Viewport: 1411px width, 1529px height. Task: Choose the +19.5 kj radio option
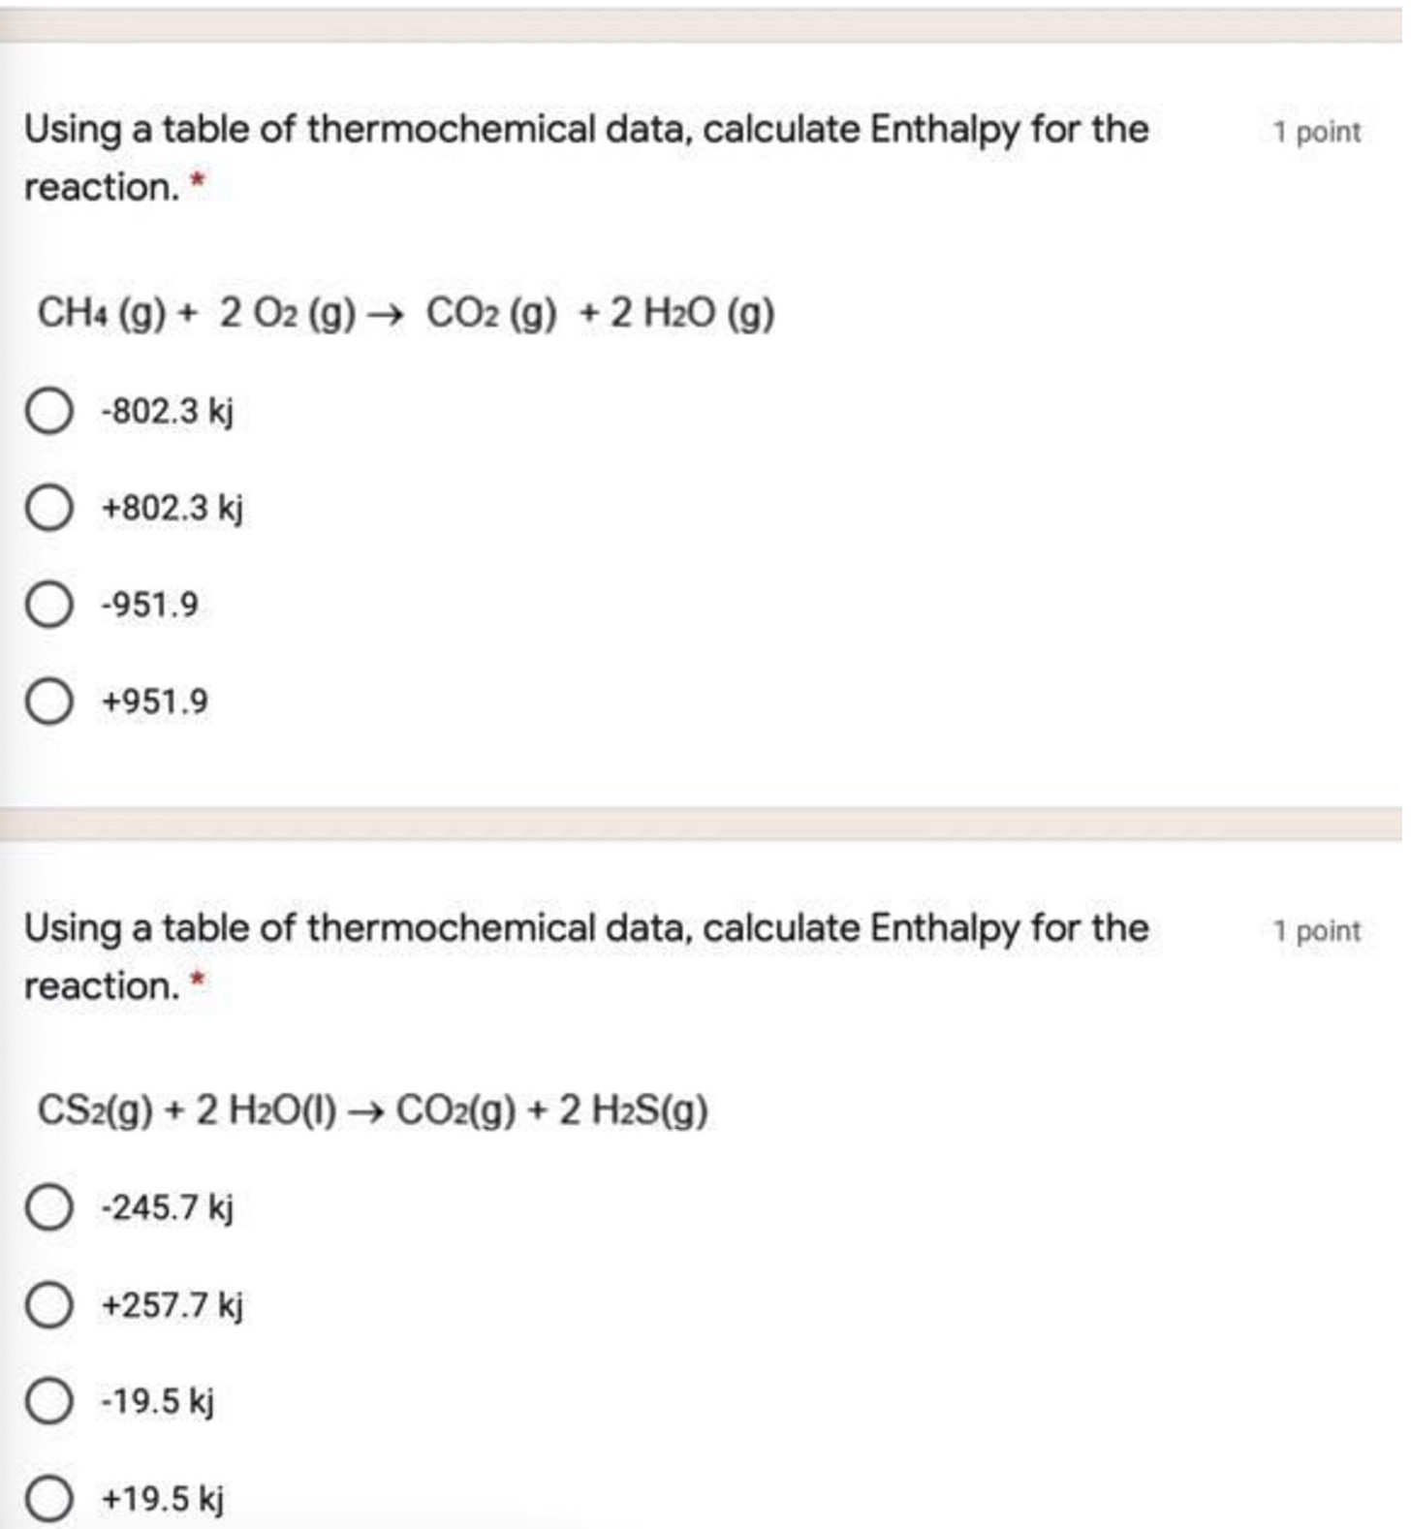[x=48, y=1499]
